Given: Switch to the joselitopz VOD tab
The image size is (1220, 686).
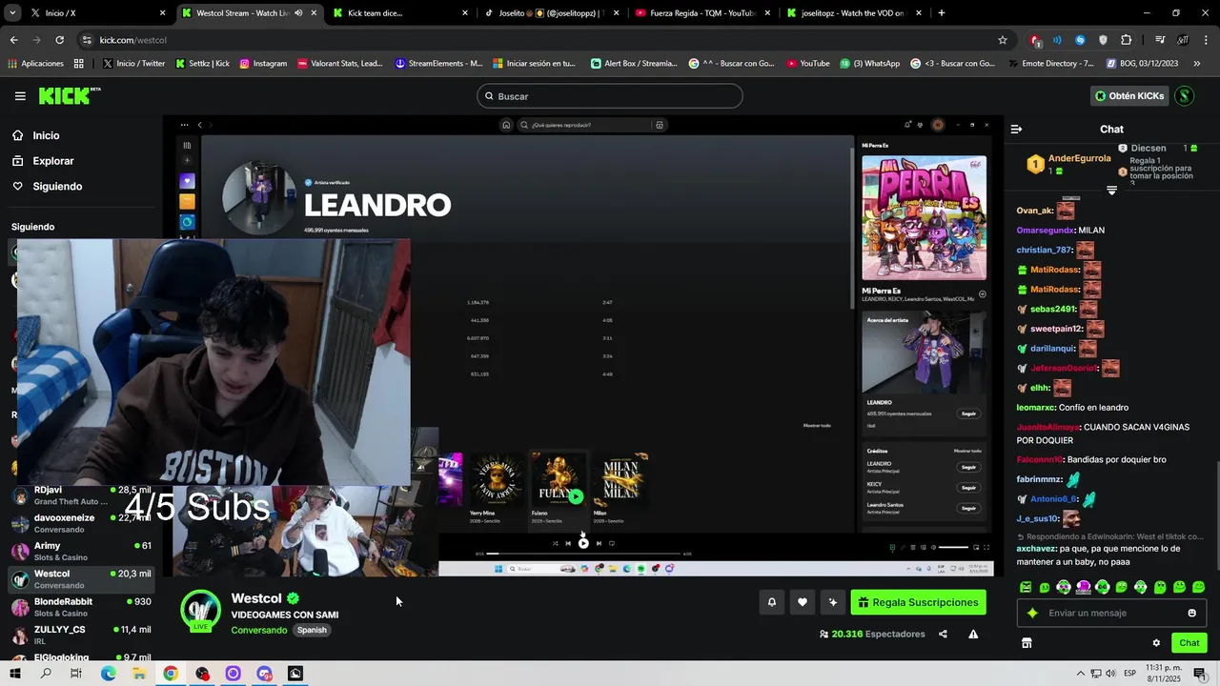Looking at the screenshot, I should click(x=853, y=13).
